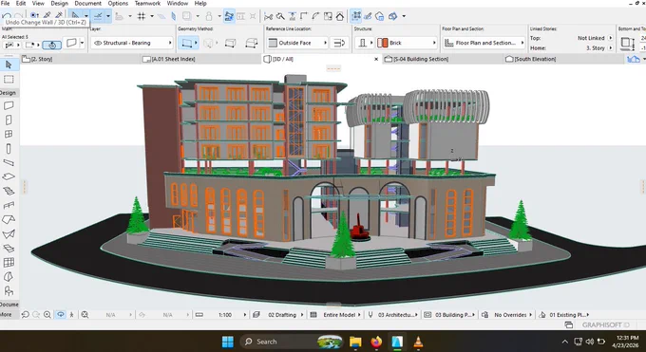Expand the Top Not Linked arrow

coord(610,38)
